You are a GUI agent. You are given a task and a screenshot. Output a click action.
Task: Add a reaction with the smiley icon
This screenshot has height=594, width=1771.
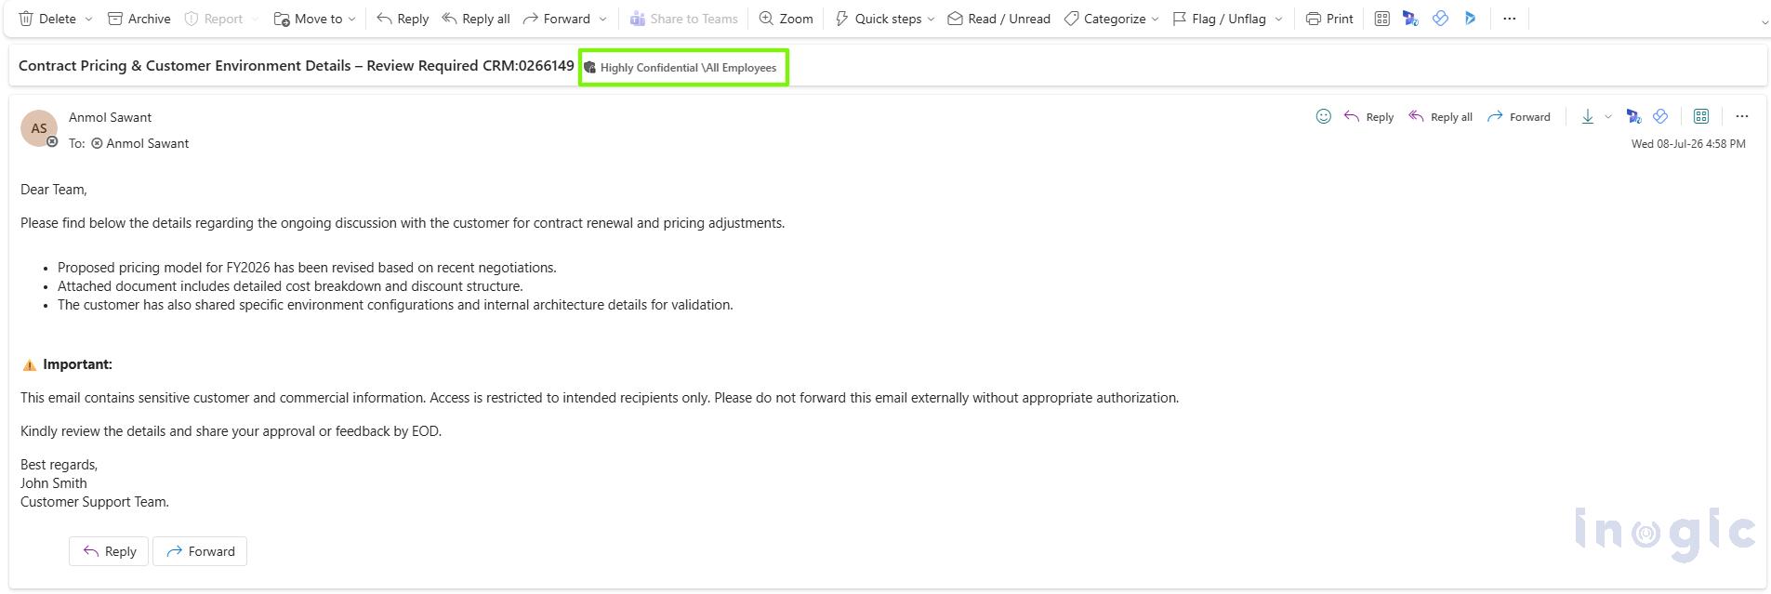point(1324,116)
